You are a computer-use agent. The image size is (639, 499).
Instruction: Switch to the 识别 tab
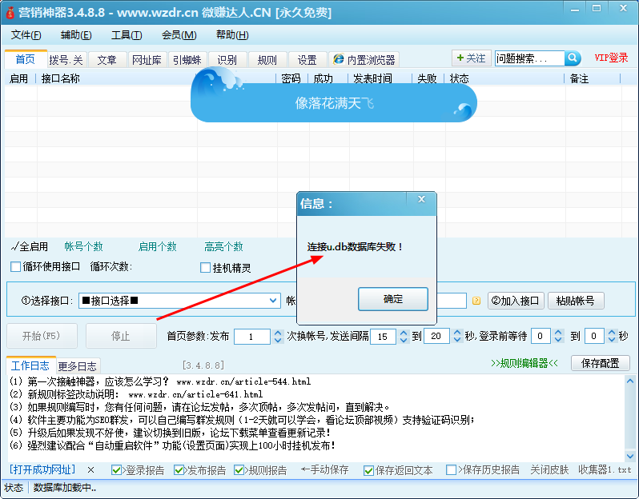[x=227, y=60]
